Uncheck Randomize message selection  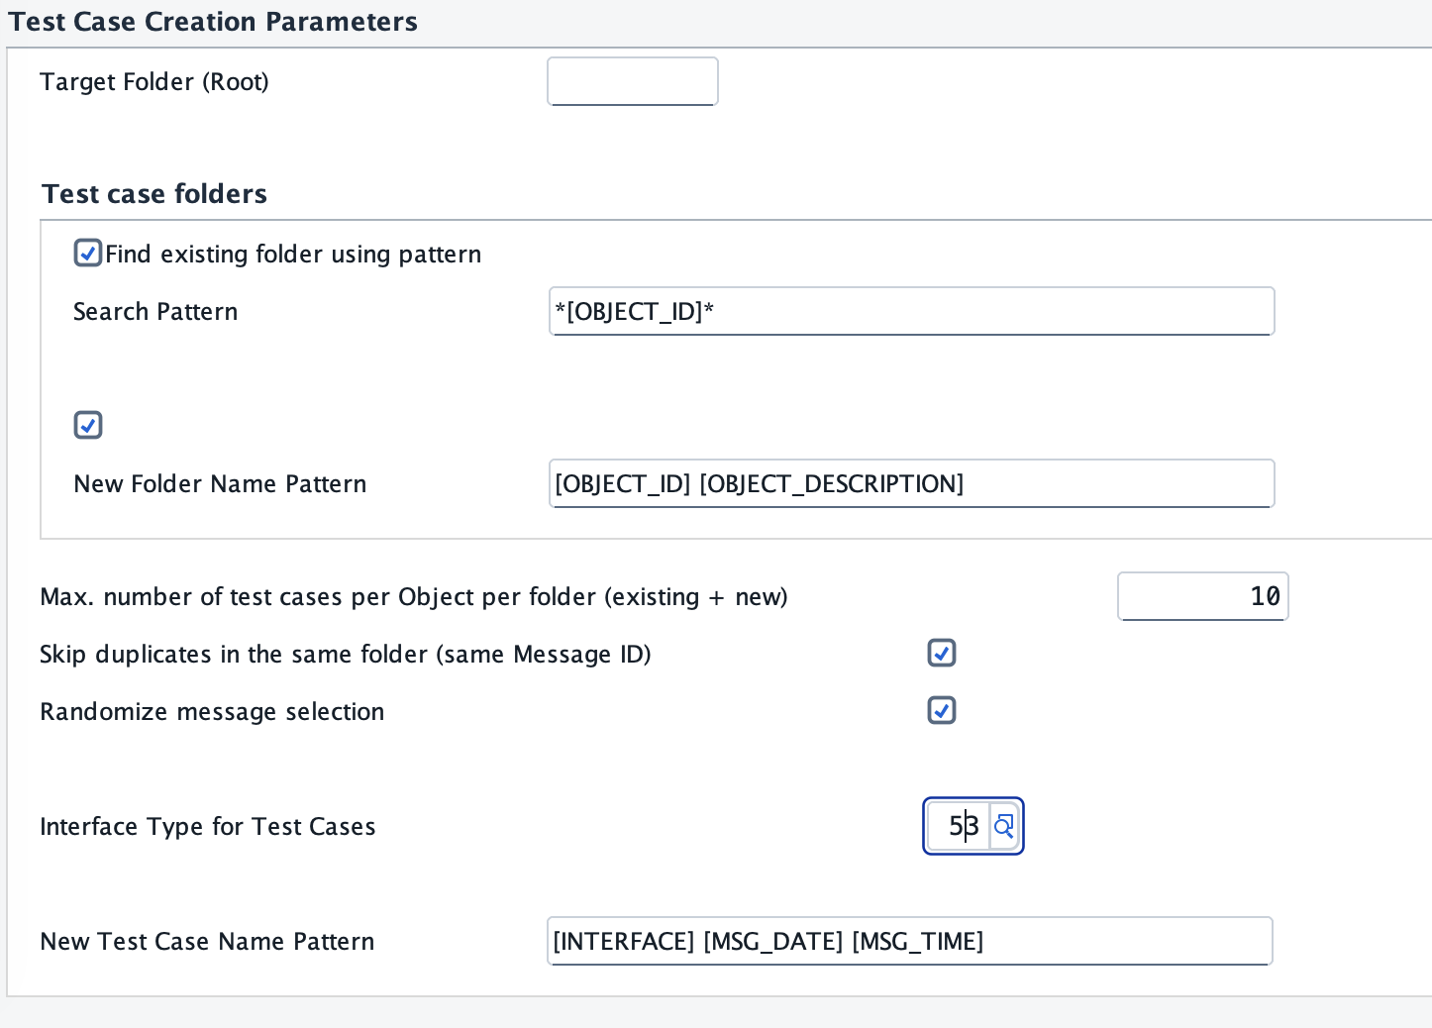941,711
